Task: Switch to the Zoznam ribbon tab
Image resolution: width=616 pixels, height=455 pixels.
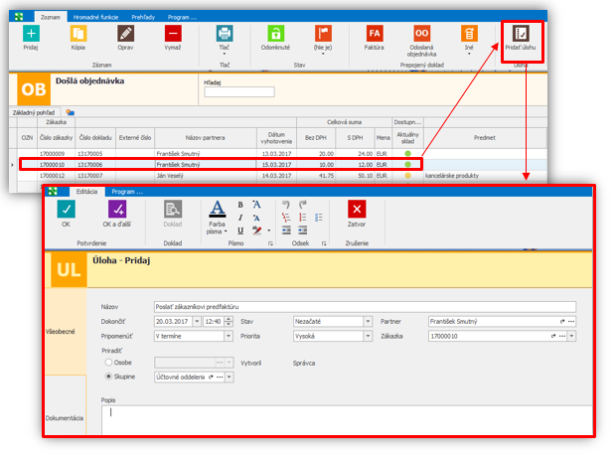Action: [51, 17]
